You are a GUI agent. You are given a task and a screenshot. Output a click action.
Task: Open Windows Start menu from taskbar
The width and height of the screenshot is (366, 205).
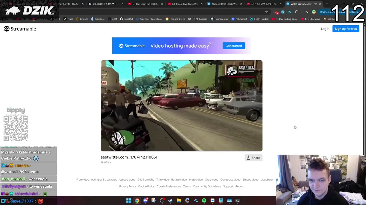(129, 200)
